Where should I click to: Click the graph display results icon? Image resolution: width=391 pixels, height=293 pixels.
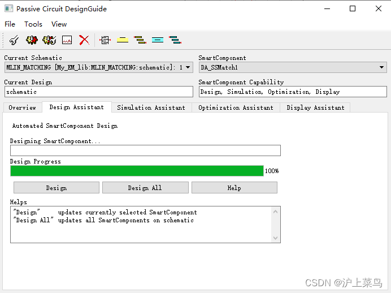pos(67,40)
